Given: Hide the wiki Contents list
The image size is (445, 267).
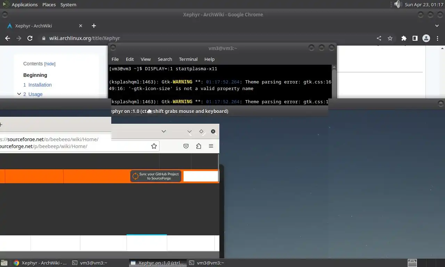Looking at the screenshot, I should point(50,64).
